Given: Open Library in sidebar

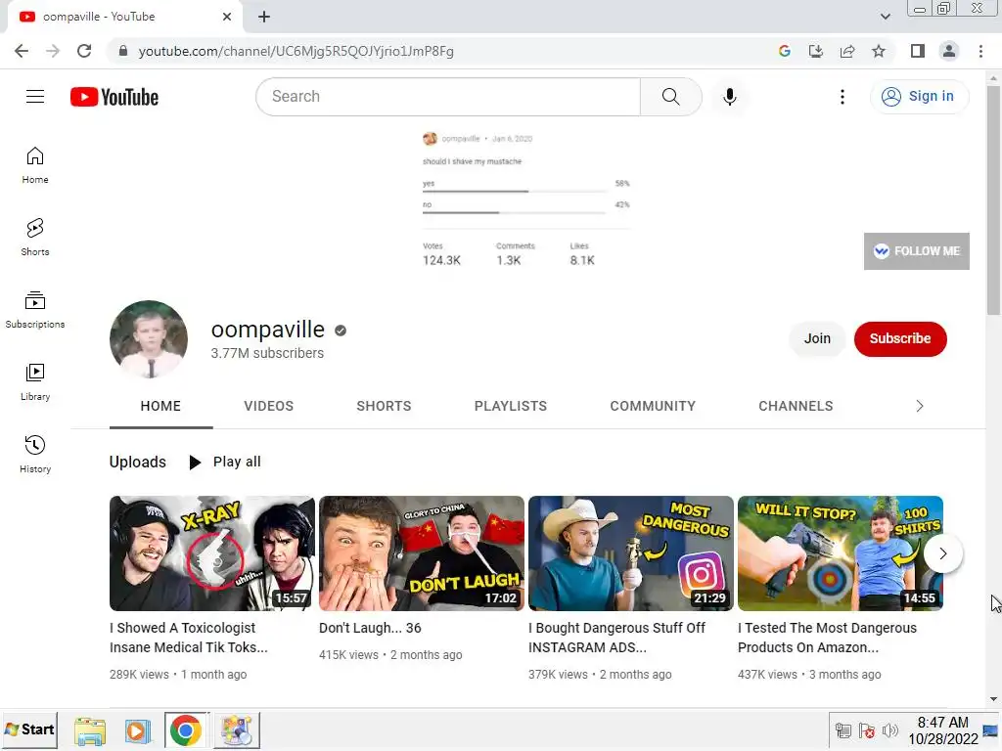Looking at the screenshot, I should pos(35,382).
